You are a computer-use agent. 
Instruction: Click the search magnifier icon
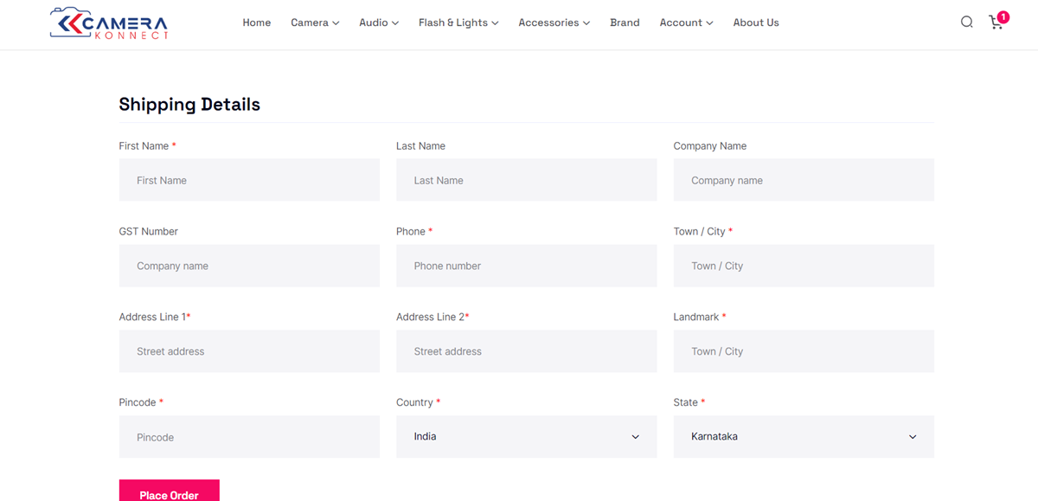[x=966, y=22]
